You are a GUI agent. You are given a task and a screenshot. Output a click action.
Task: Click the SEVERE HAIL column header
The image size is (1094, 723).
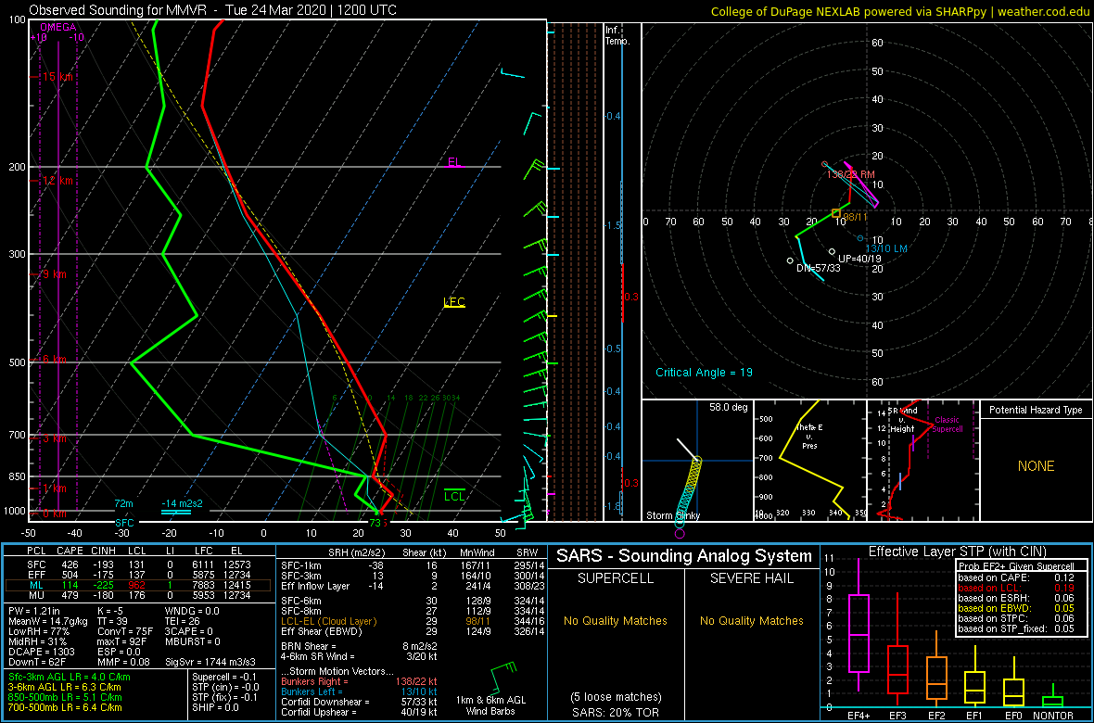(753, 579)
